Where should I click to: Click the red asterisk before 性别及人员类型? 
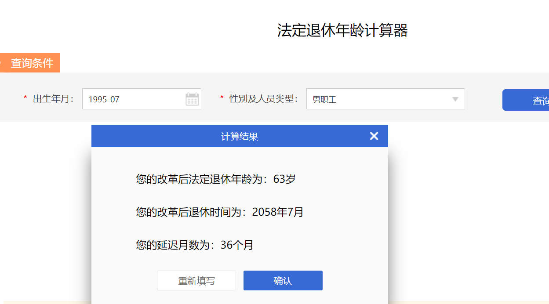click(x=222, y=98)
